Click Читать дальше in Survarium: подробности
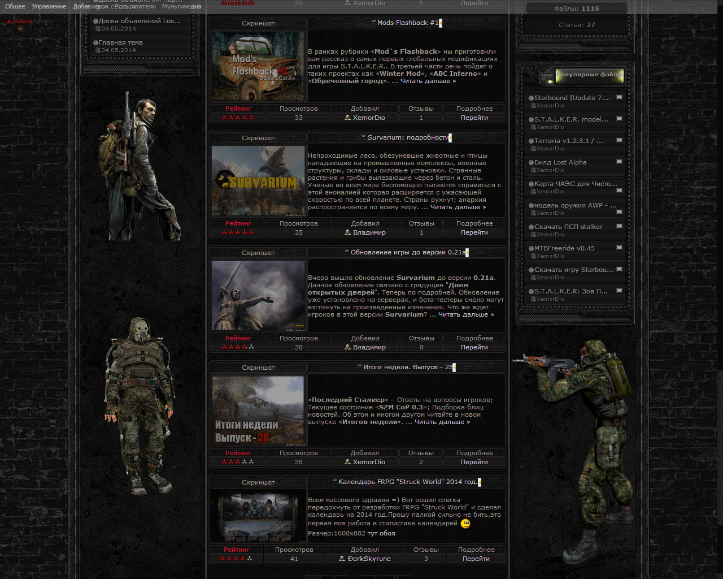 [x=458, y=207]
